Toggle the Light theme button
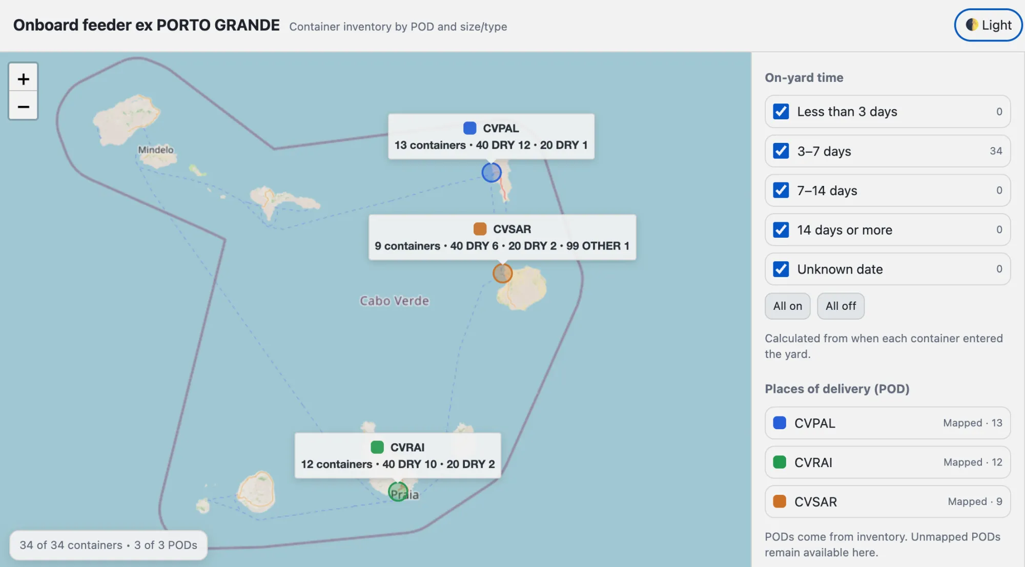Screen dimensions: 1025x567 click(x=988, y=25)
